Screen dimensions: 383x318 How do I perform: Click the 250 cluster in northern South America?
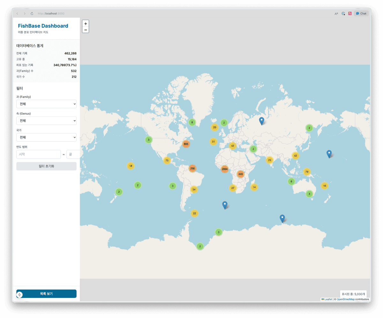point(192,168)
